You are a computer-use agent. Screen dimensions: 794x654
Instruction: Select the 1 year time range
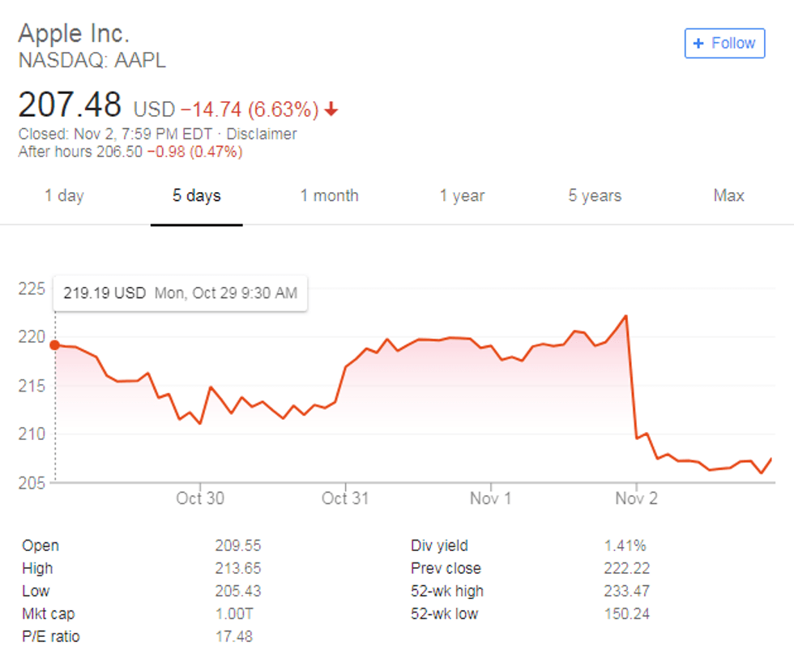click(x=462, y=195)
